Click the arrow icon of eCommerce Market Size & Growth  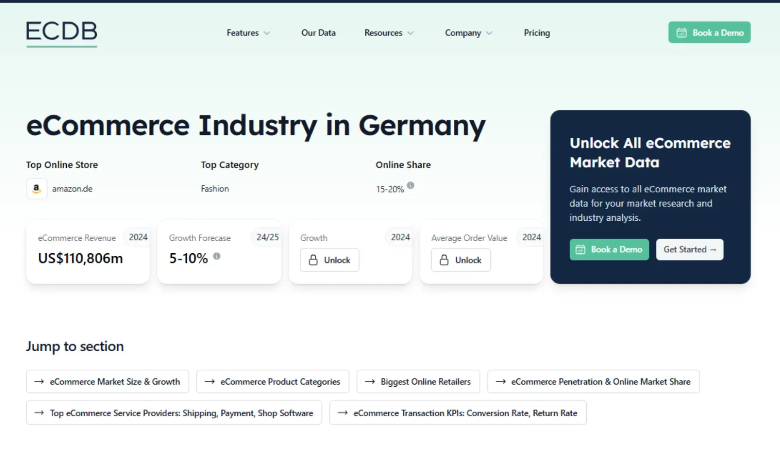pyautogui.click(x=39, y=382)
